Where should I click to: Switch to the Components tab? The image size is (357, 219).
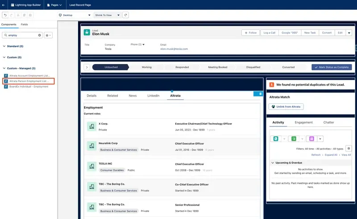coord(8,24)
